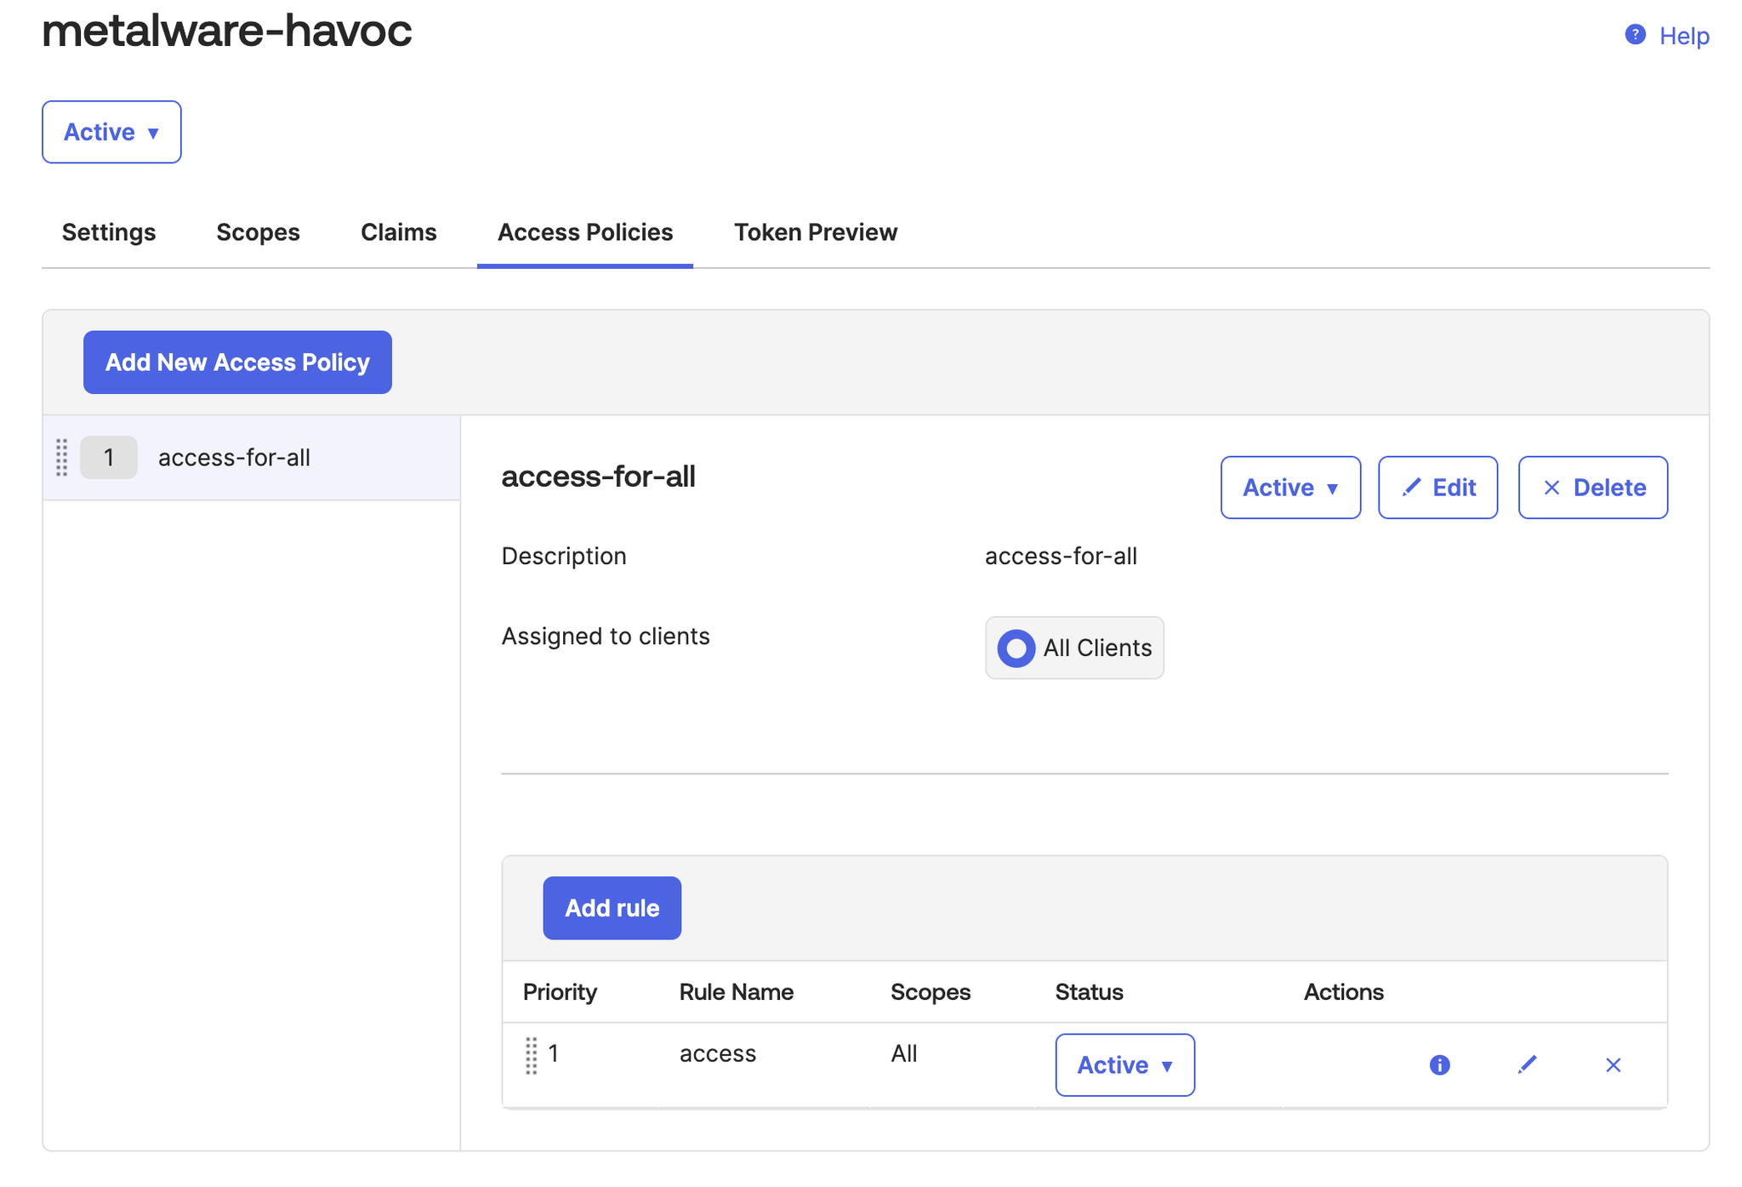Click the pencil edit icon for access rule
This screenshot has height=1187, width=1742.
1527,1064
